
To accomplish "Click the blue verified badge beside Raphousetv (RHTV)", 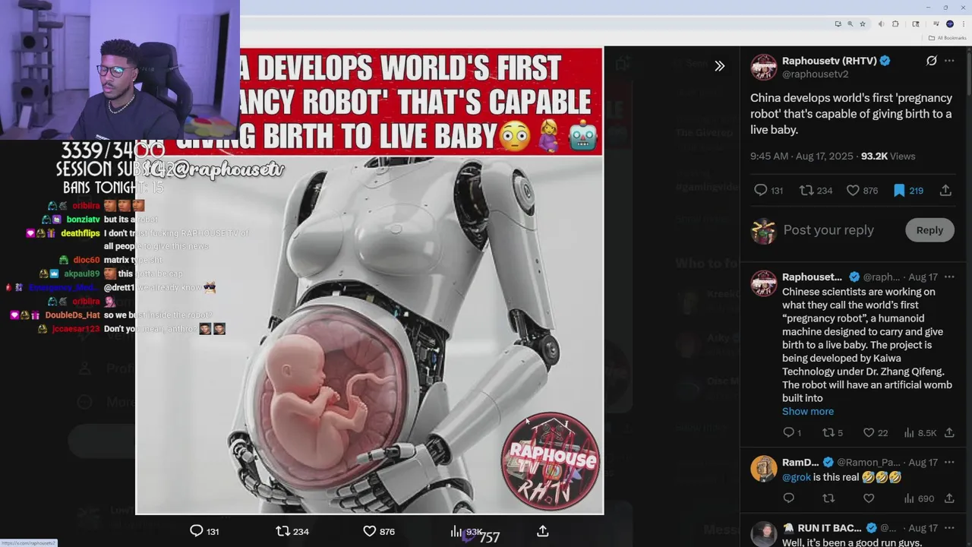I will pos(885,61).
